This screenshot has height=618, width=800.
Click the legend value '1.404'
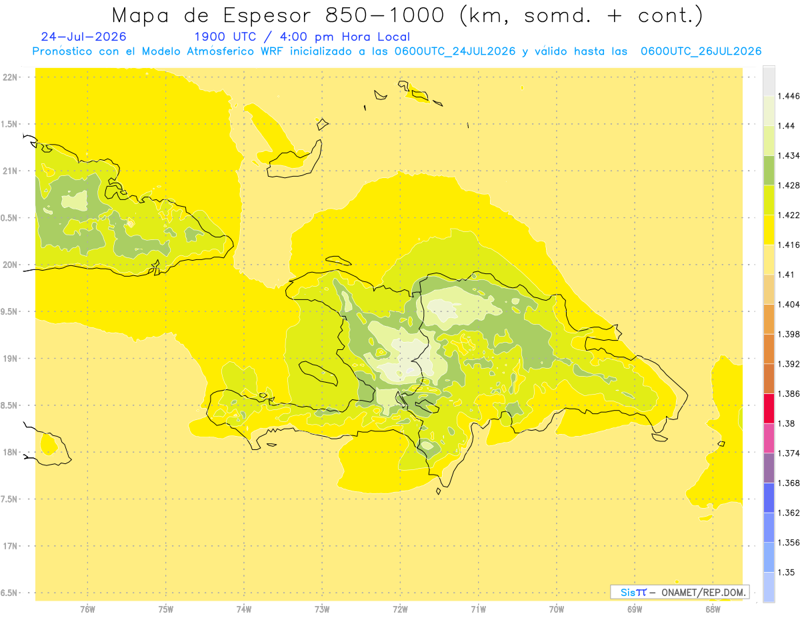(x=789, y=305)
